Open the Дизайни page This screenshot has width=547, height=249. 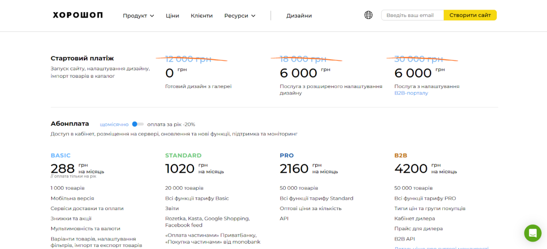click(x=299, y=16)
